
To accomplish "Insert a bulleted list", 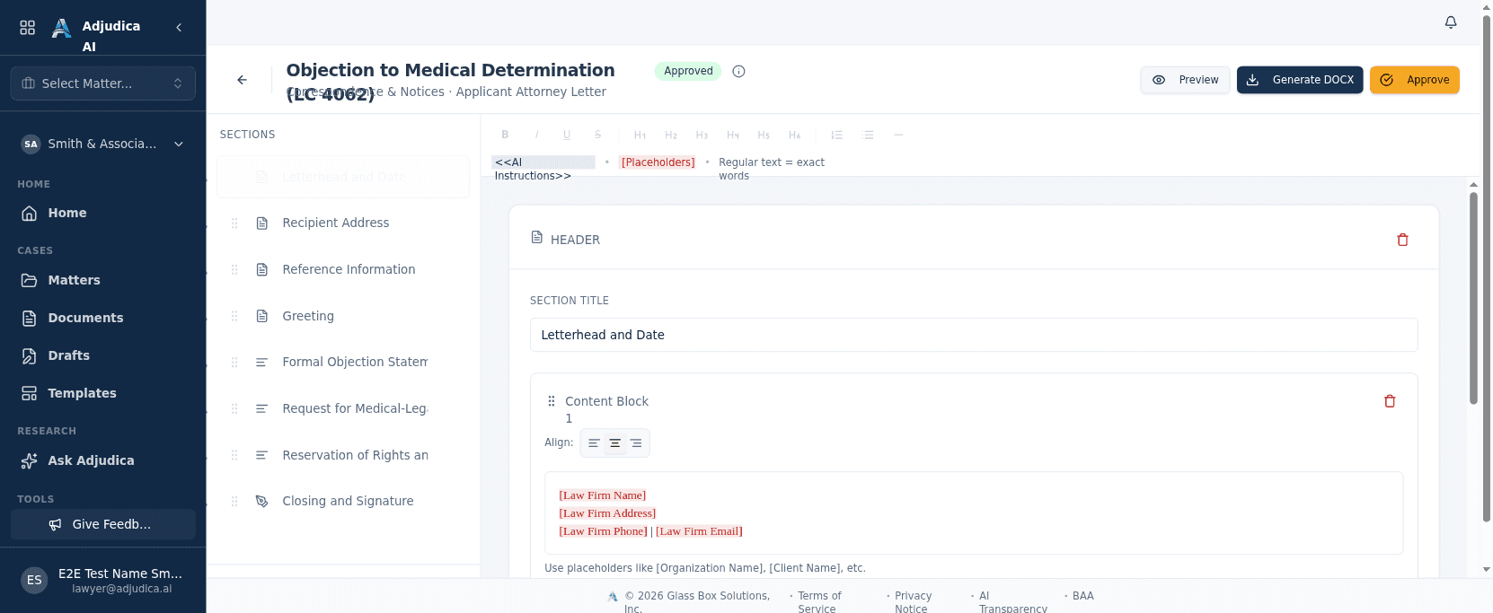I will 868,135.
